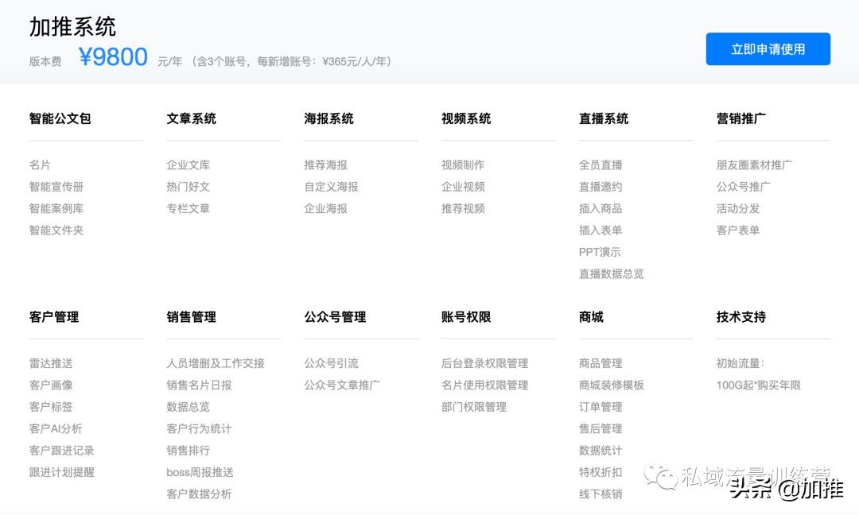This screenshot has height=515, width=859.
Task: Select boss周报推送 in 销售管理
Action: (x=197, y=472)
